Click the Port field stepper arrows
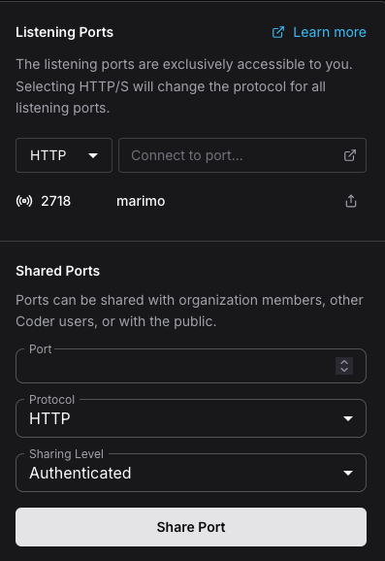Viewport: 385px width, 561px height. (344, 366)
